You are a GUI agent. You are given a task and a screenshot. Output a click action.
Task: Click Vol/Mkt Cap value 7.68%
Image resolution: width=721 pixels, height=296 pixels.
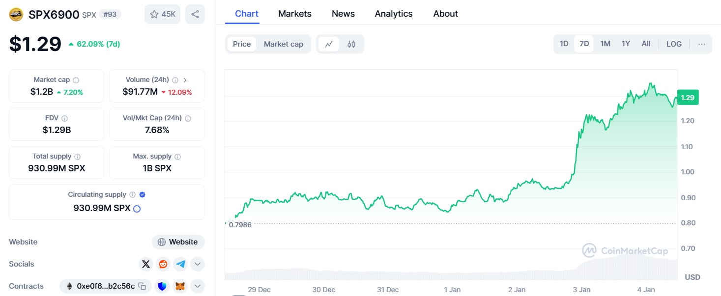tap(157, 130)
